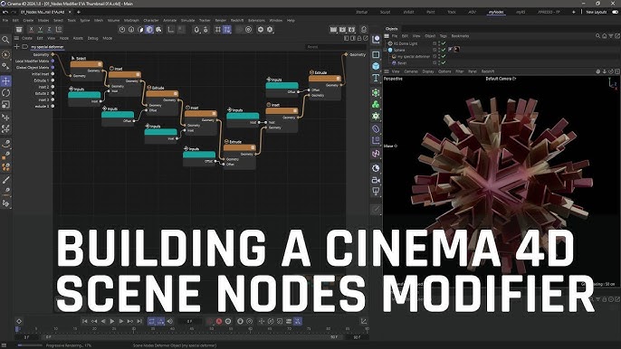This screenshot has width=621, height=349.
Task: Click the Light object icon in palette
Action: (376, 192)
